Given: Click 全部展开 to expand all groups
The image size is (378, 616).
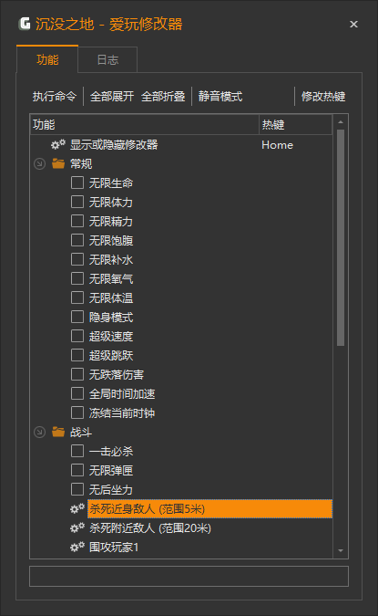Looking at the screenshot, I should point(112,96).
